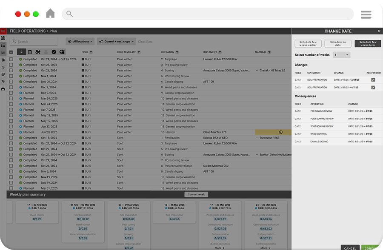Open the red hamburger menu in the sidebar
383x250 pixels.
coord(3,31)
